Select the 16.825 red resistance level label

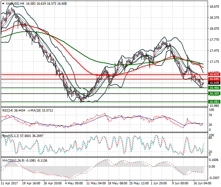(214, 74)
